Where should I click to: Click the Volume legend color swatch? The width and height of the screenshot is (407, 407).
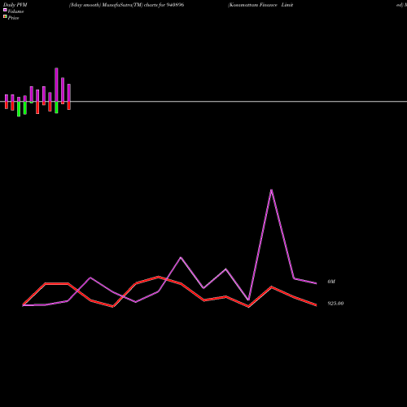click(x=5, y=10)
